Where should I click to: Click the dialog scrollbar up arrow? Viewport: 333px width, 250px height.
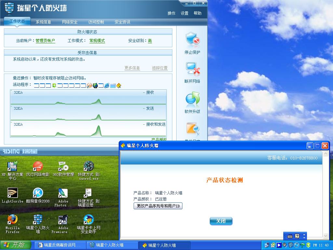tap(326, 153)
